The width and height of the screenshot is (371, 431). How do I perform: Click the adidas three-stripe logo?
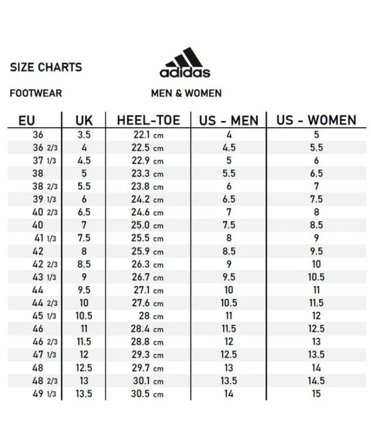point(185,63)
